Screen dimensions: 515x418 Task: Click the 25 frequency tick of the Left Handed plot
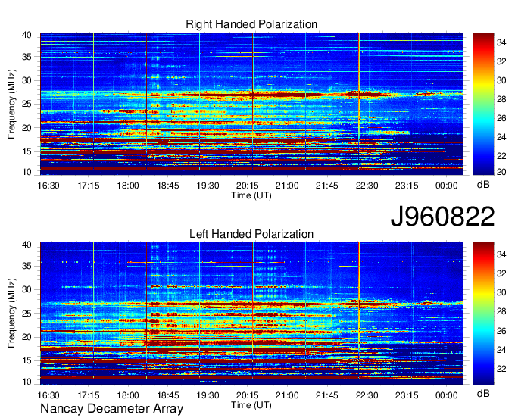point(27,313)
